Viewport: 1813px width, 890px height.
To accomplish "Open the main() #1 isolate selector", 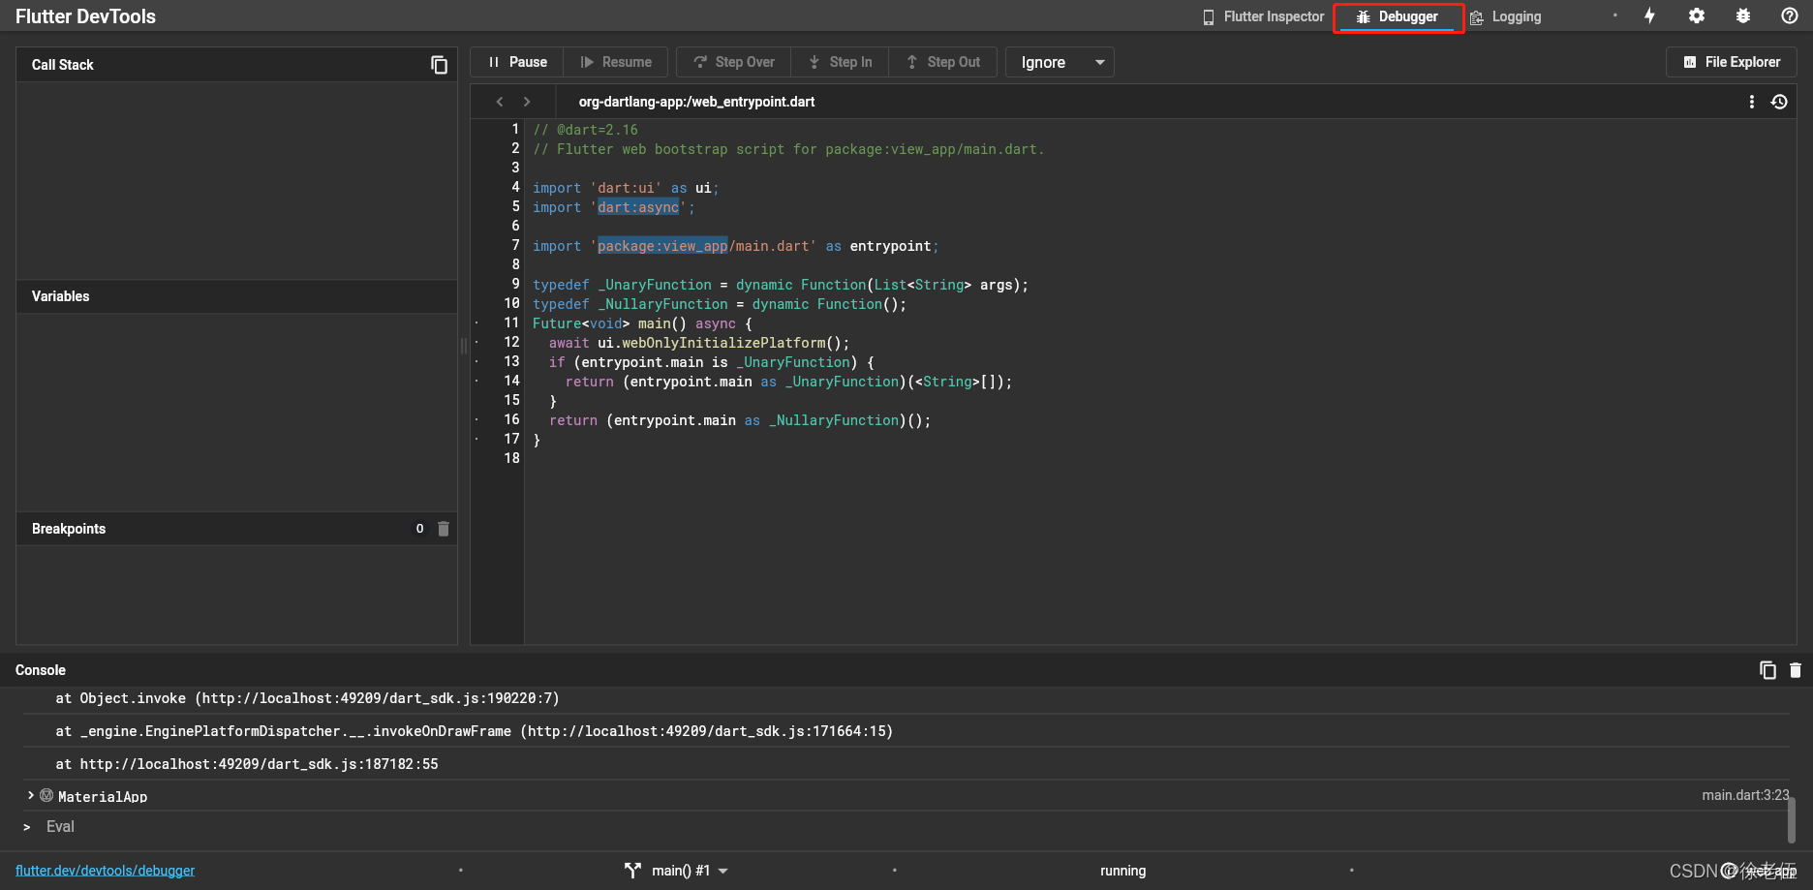I will tap(677, 871).
